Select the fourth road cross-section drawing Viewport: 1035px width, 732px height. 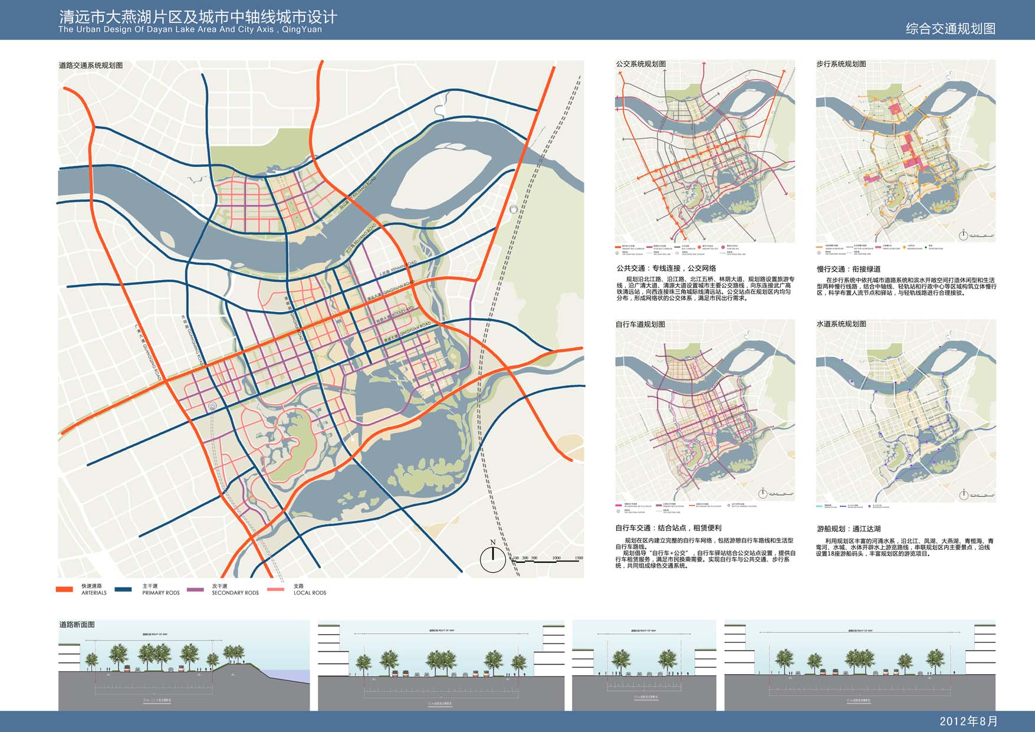click(860, 665)
